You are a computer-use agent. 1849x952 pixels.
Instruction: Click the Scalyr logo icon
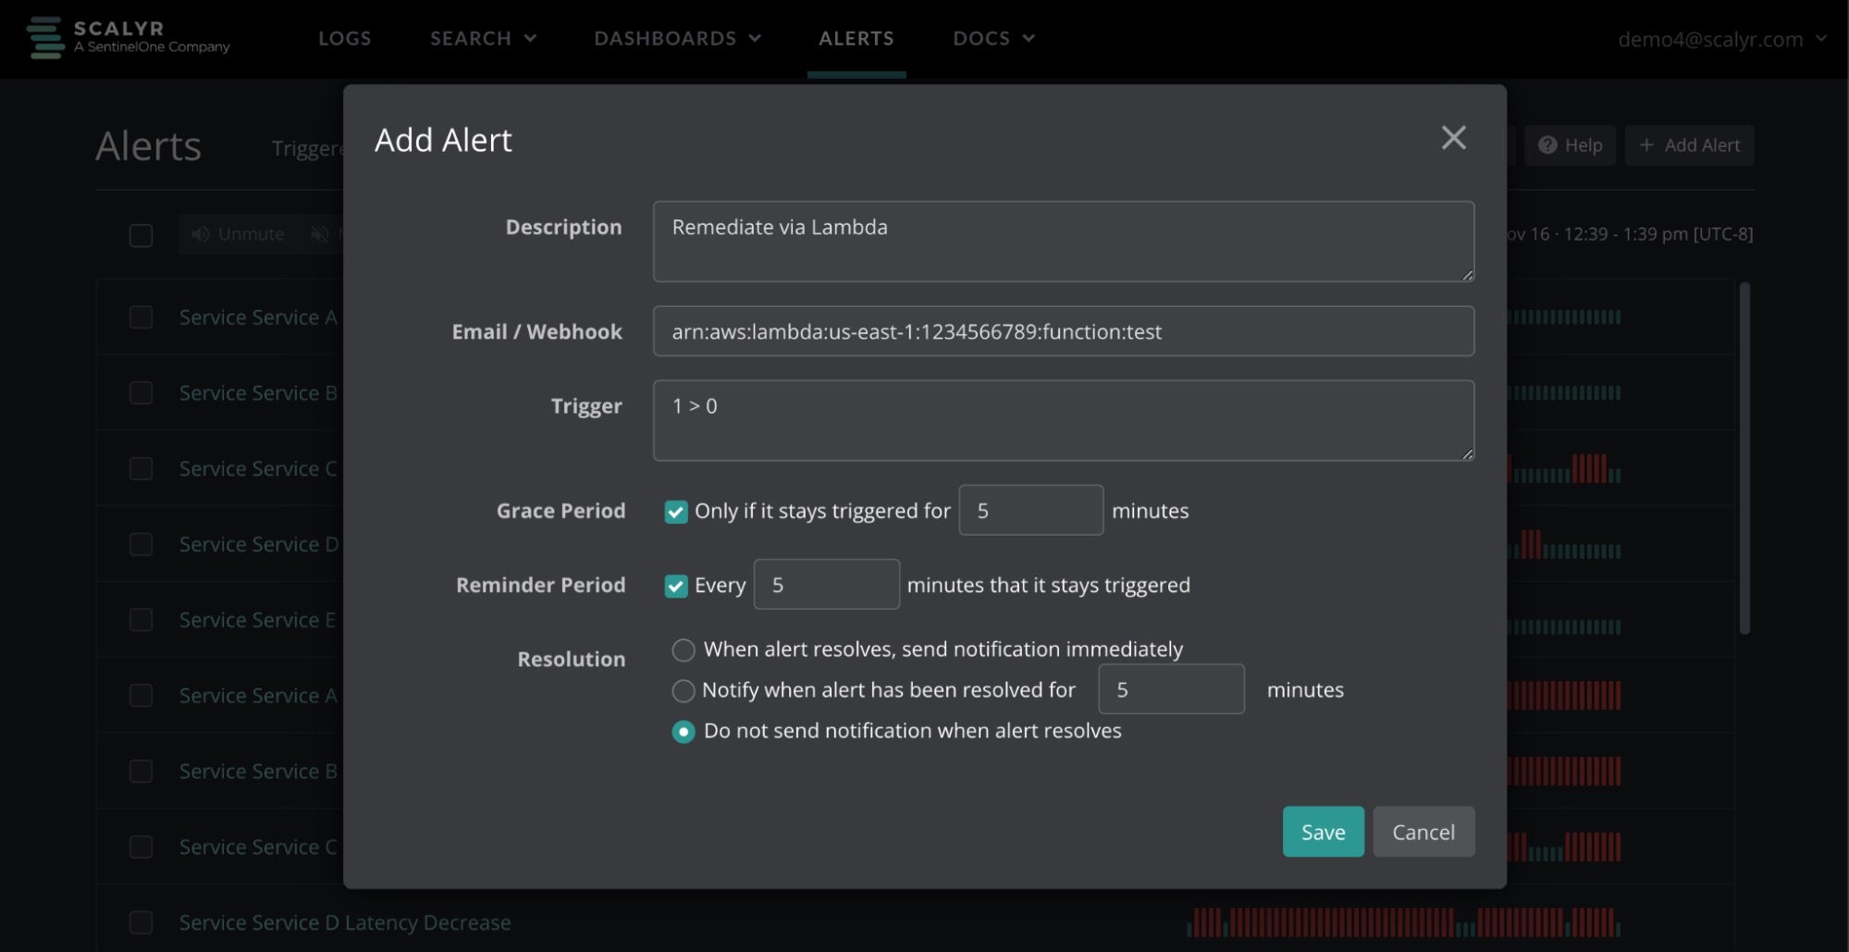(44, 38)
